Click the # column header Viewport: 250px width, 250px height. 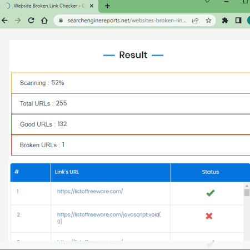point(31,172)
